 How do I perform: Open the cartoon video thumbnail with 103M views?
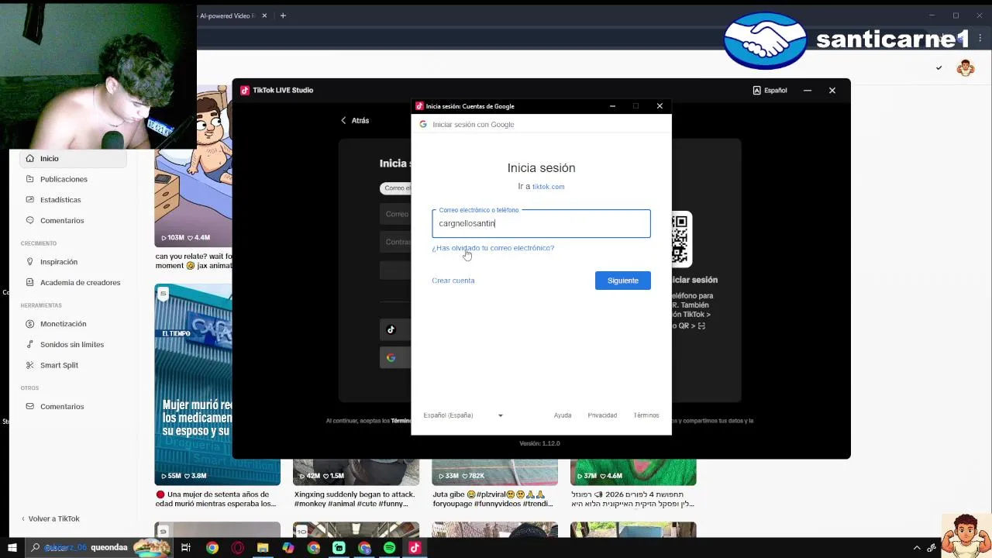pyautogui.click(x=193, y=167)
